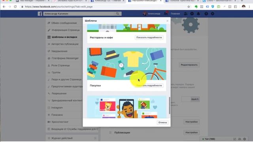Open help question mark icon in header
The image size is (253, 142).
point(206,14)
